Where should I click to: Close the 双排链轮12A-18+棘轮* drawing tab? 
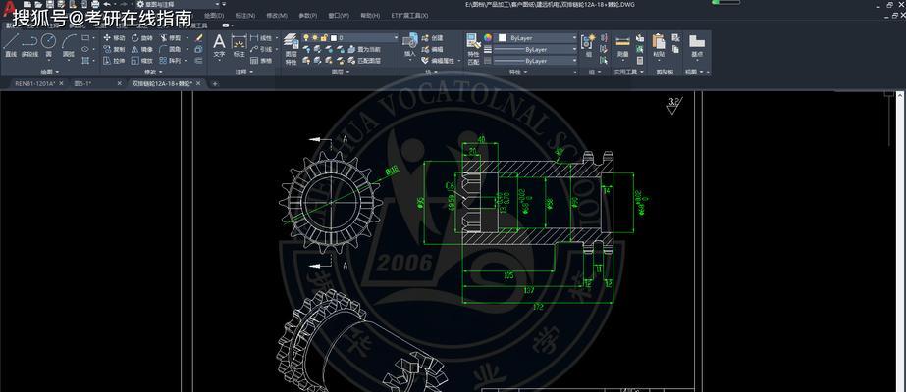pyautogui.click(x=198, y=83)
